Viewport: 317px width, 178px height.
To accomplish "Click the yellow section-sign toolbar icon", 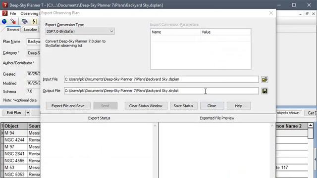I will [x=34, y=21].
